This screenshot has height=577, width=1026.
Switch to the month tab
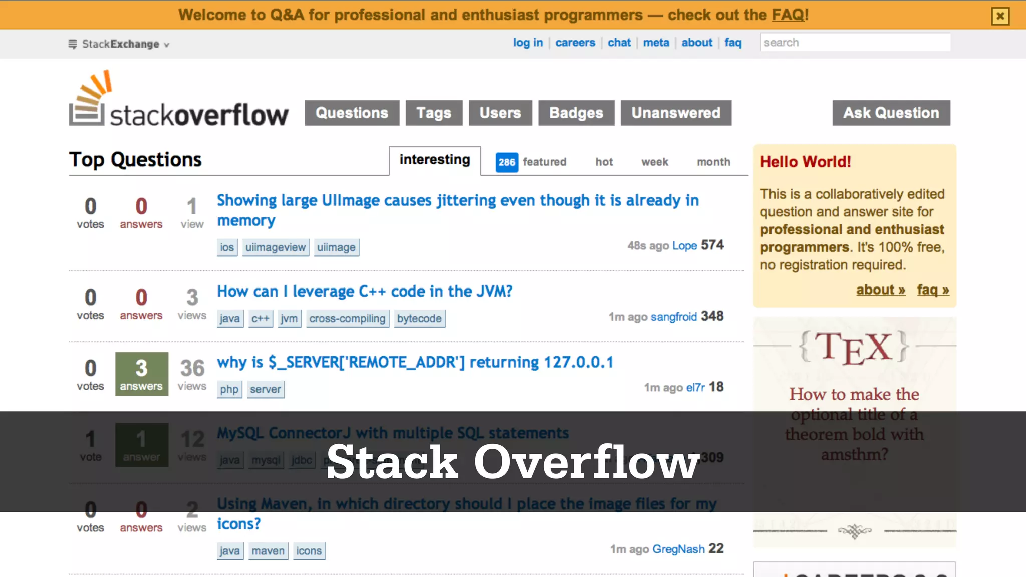point(714,162)
